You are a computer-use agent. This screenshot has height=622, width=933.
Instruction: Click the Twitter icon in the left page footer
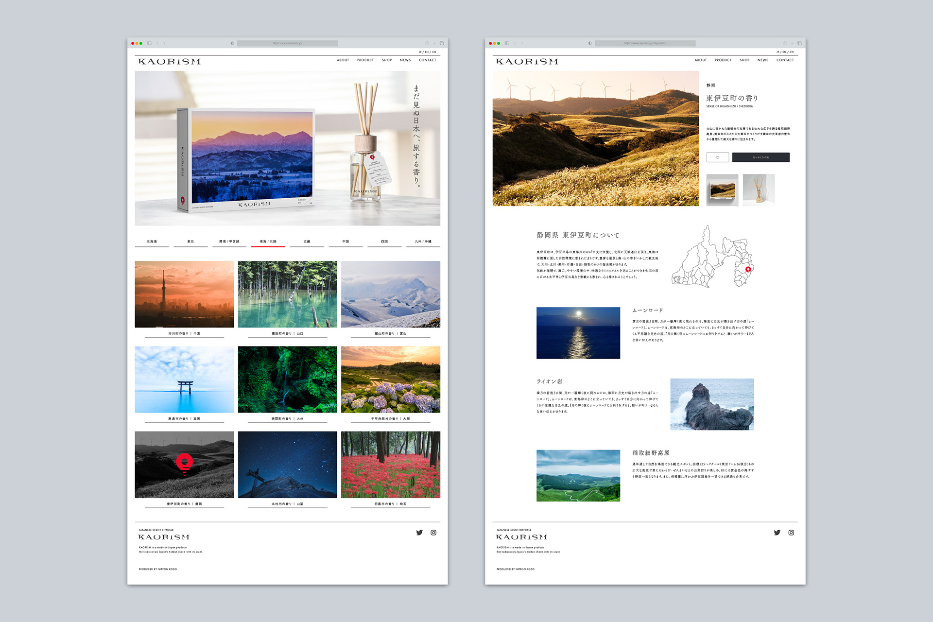419,533
